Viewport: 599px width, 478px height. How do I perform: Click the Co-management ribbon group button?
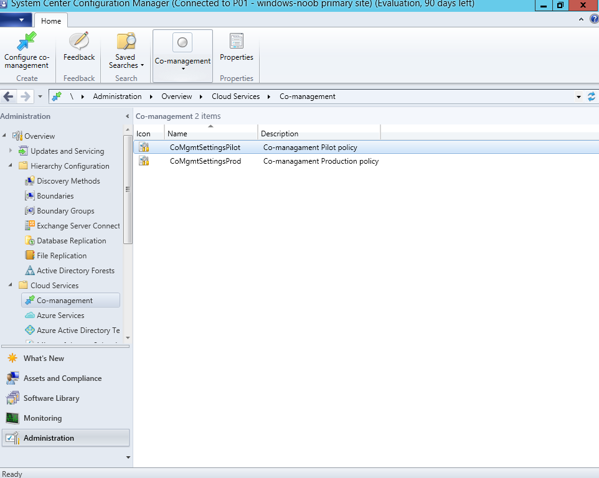tap(182, 56)
